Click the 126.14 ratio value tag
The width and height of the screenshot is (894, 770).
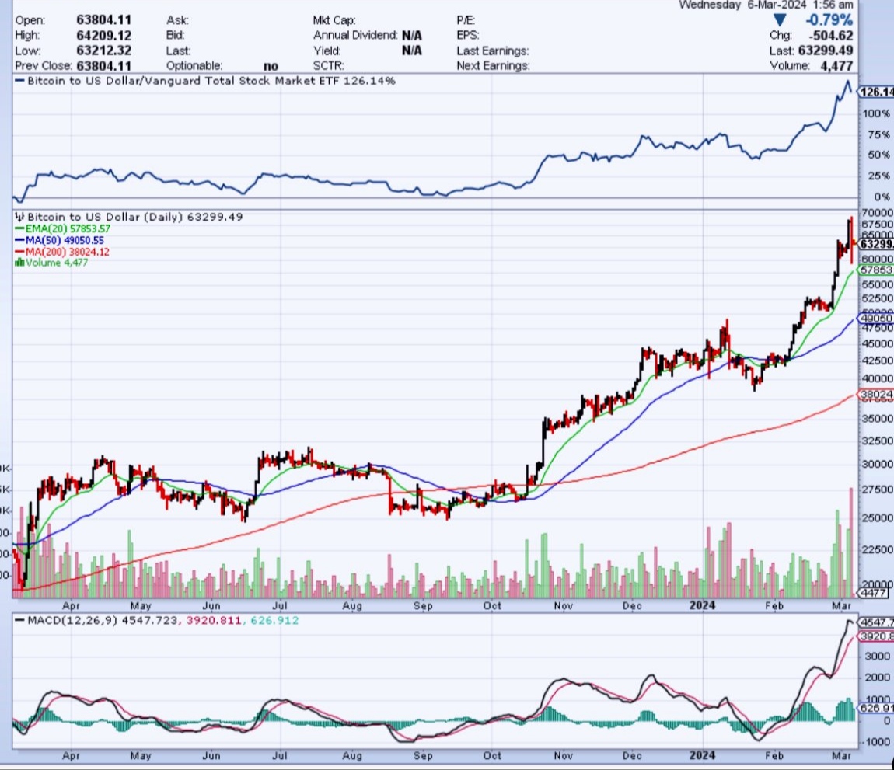(875, 92)
